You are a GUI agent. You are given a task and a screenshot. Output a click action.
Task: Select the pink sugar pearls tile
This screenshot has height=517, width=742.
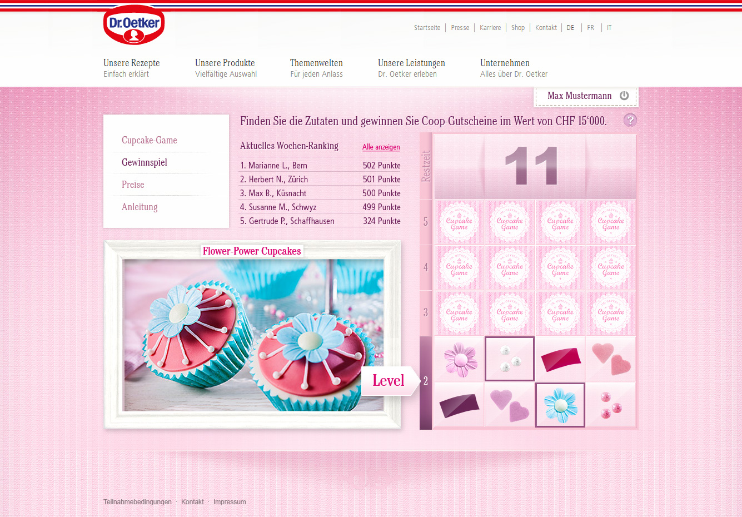[611, 405]
